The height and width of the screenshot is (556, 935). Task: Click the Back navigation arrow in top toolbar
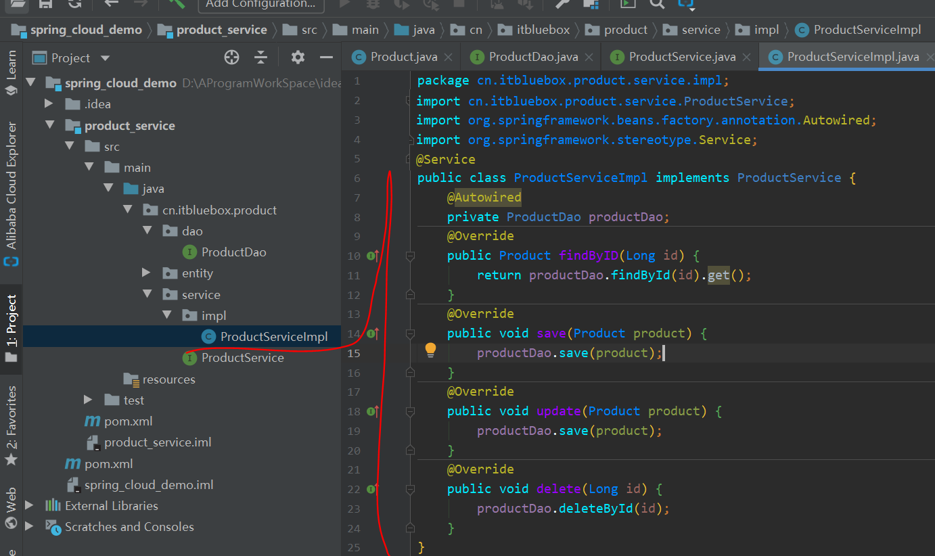point(112,3)
